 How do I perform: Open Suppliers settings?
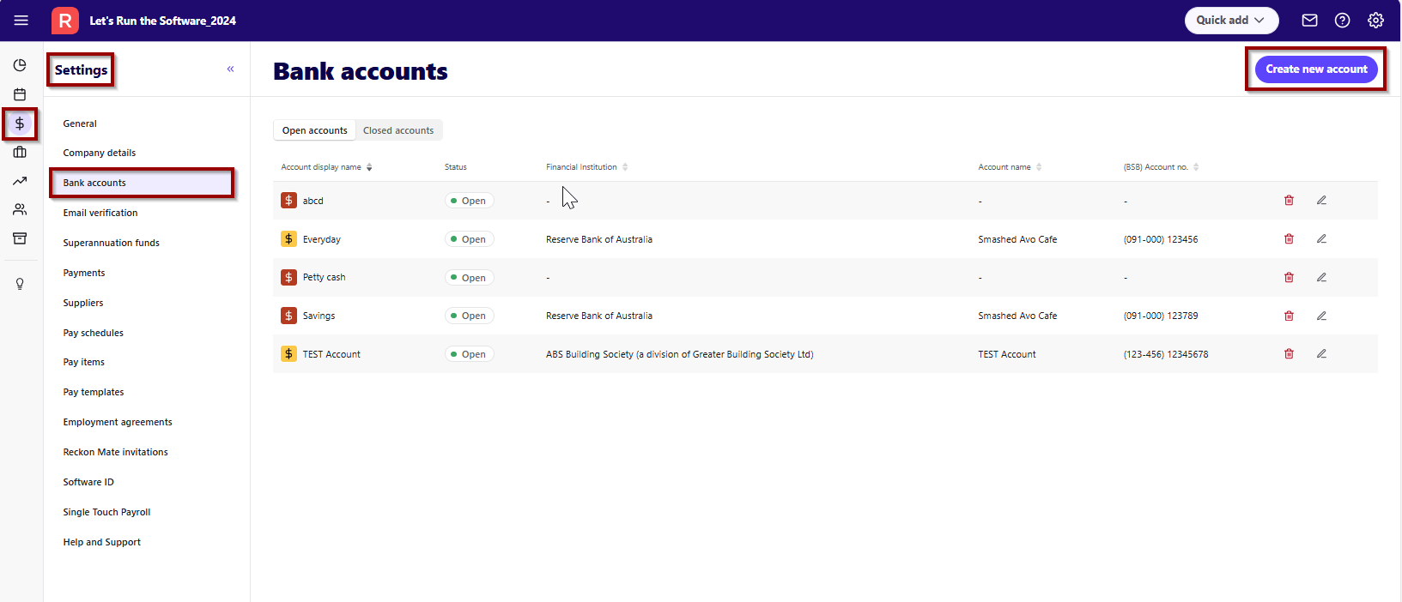tap(83, 303)
